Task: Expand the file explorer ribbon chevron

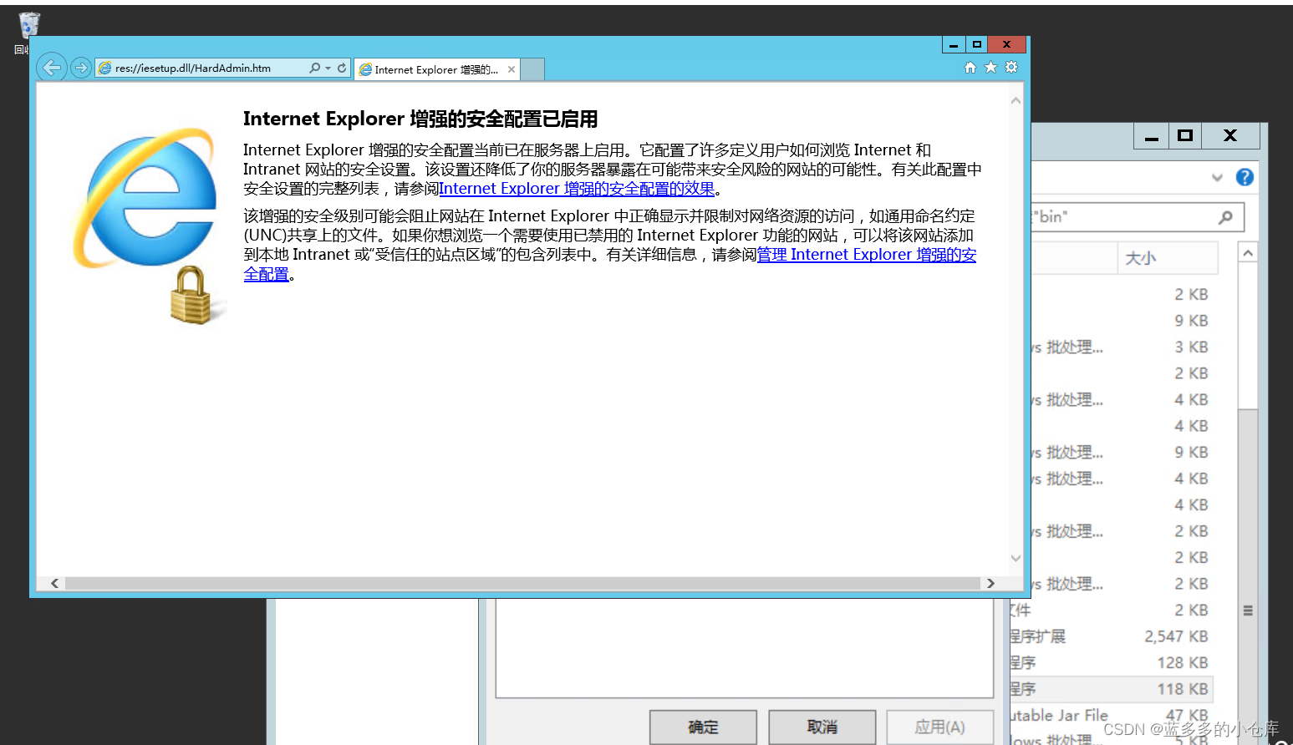Action: coord(1217,177)
